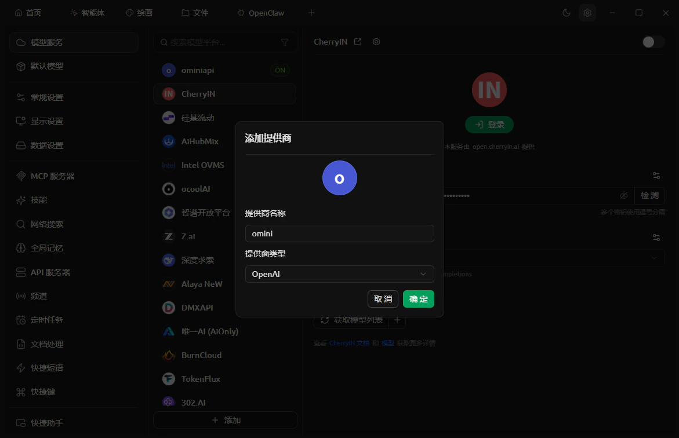Open 定时任务 settings
Viewport: 679px width, 438px height.
click(x=74, y=320)
